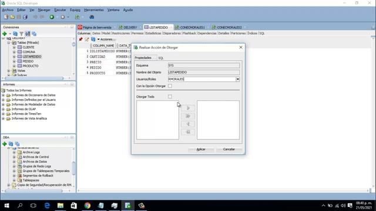The width and height of the screenshot is (376, 211).
Task: Click the green Back navigation arrow
Action: tap(52, 17)
